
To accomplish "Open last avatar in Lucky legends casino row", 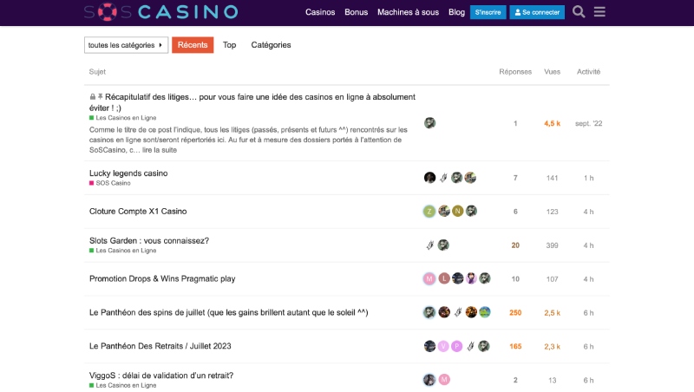I will click(x=470, y=178).
